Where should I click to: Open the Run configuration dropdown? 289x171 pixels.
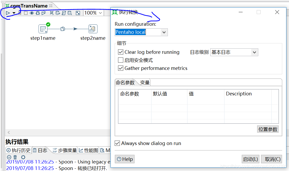point(164,32)
